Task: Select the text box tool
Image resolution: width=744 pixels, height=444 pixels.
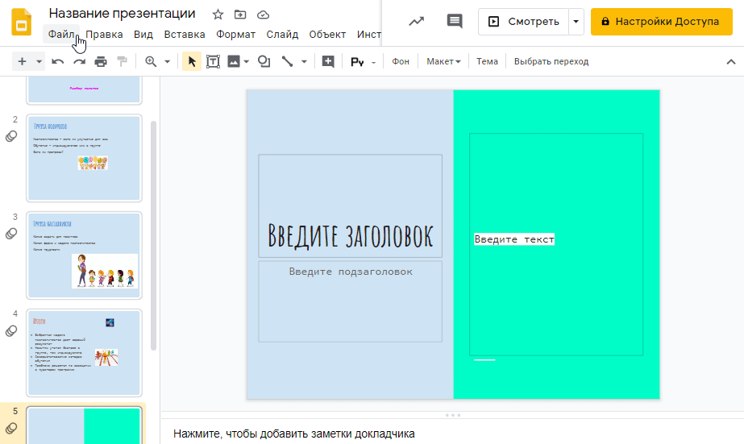Action: 213,62
